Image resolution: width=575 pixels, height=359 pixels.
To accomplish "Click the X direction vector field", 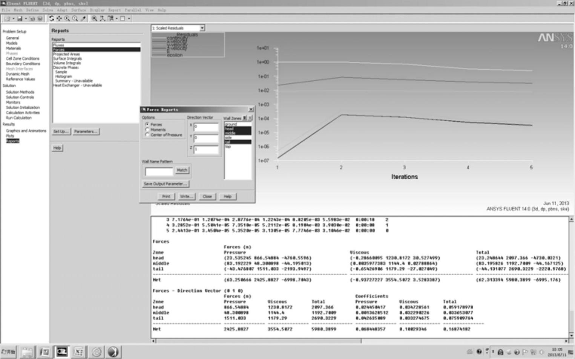I will click(206, 127).
